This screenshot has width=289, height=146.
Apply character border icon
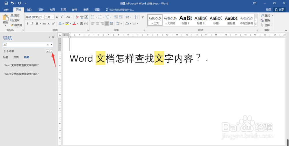(86, 17)
